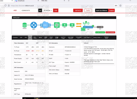
Task: Select the active OLT tab
Action: [30, 37]
